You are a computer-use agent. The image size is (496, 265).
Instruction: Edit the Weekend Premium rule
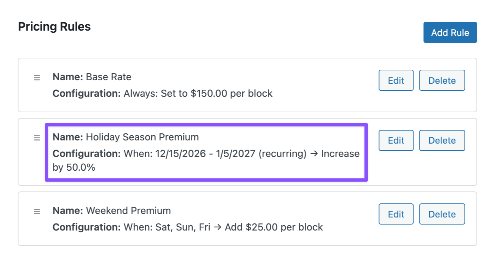point(396,214)
